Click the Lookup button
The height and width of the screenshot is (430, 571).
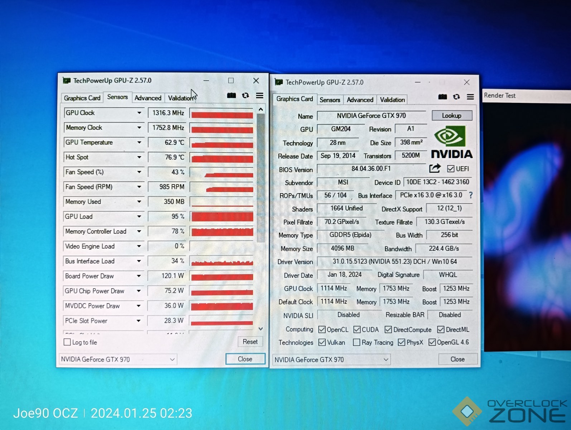click(452, 115)
